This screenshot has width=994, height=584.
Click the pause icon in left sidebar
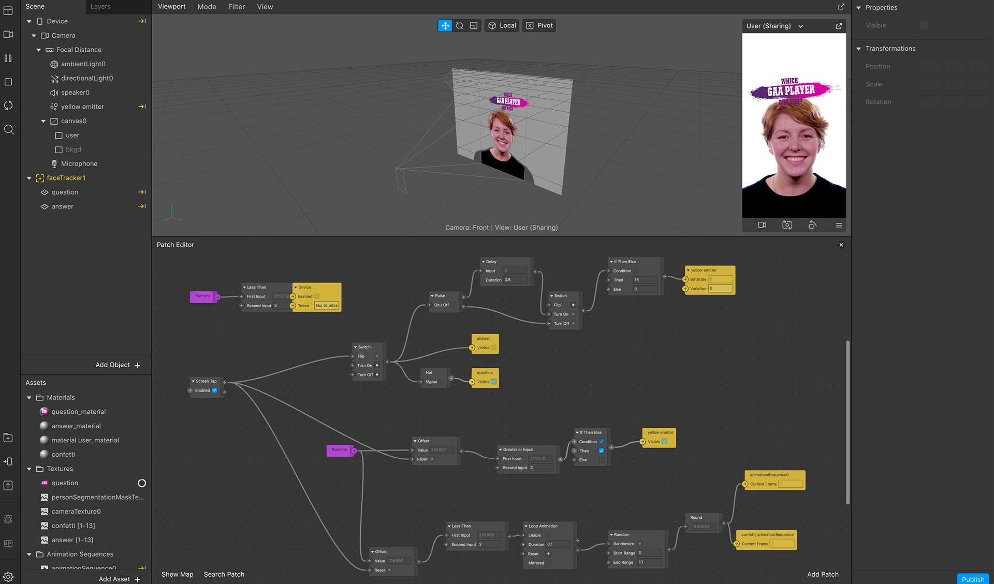8,58
